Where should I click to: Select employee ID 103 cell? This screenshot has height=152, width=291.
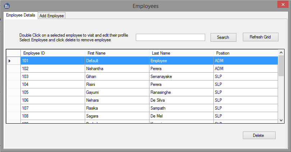click(x=52, y=77)
